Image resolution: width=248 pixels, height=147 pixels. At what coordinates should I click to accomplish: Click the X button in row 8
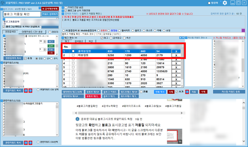coord(176,79)
